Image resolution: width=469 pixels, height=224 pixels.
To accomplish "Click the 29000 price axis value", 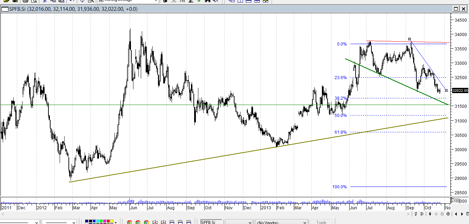I will coord(460,178).
